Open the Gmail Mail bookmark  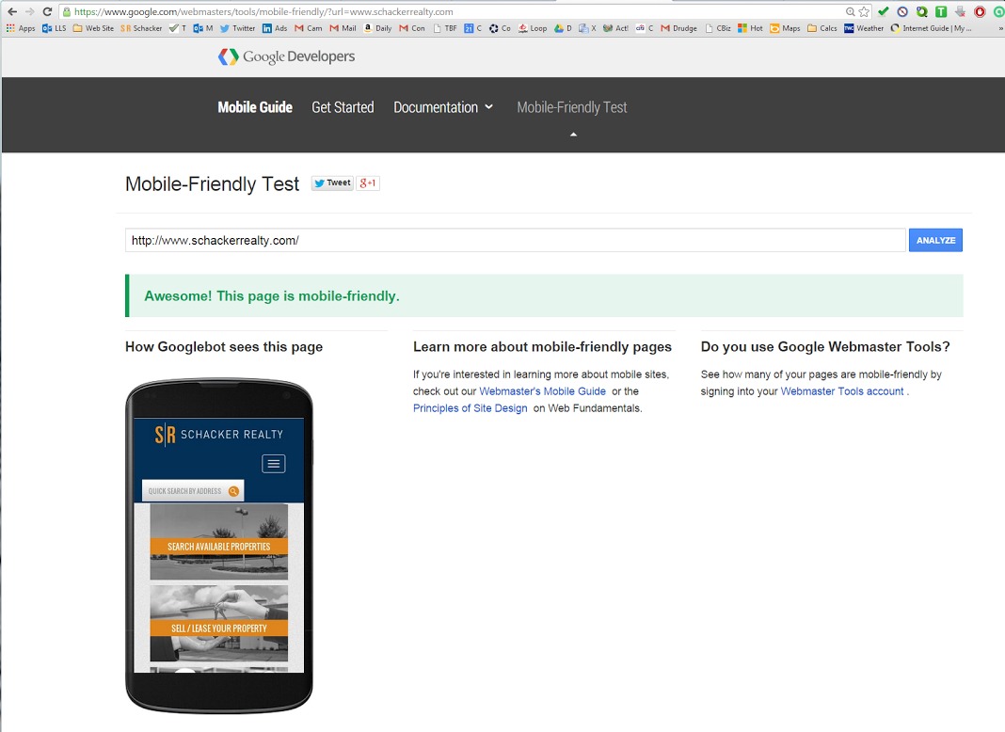tap(343, 28)
